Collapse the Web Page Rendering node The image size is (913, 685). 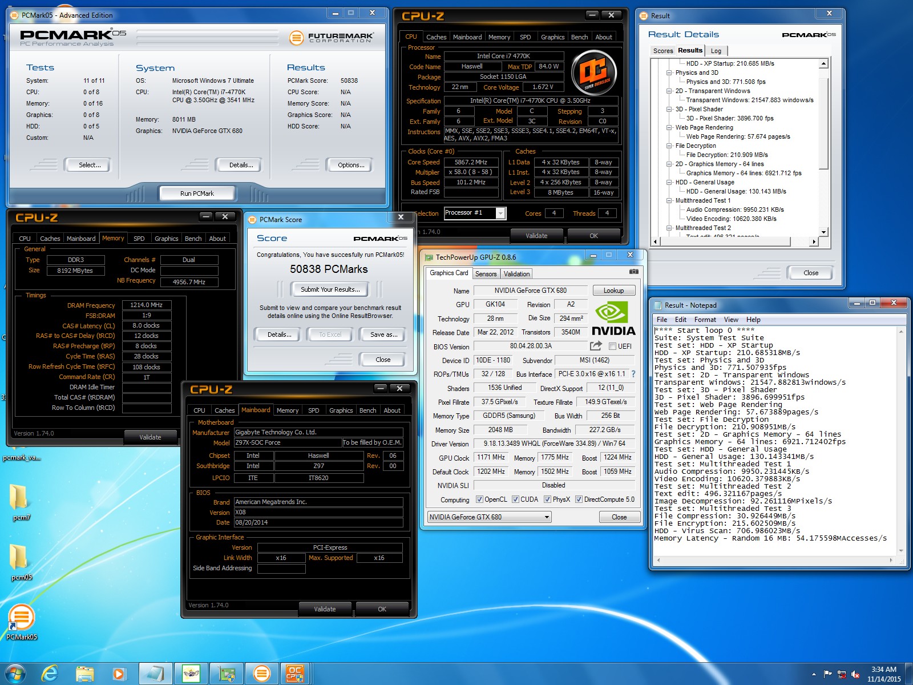(669, 127)
